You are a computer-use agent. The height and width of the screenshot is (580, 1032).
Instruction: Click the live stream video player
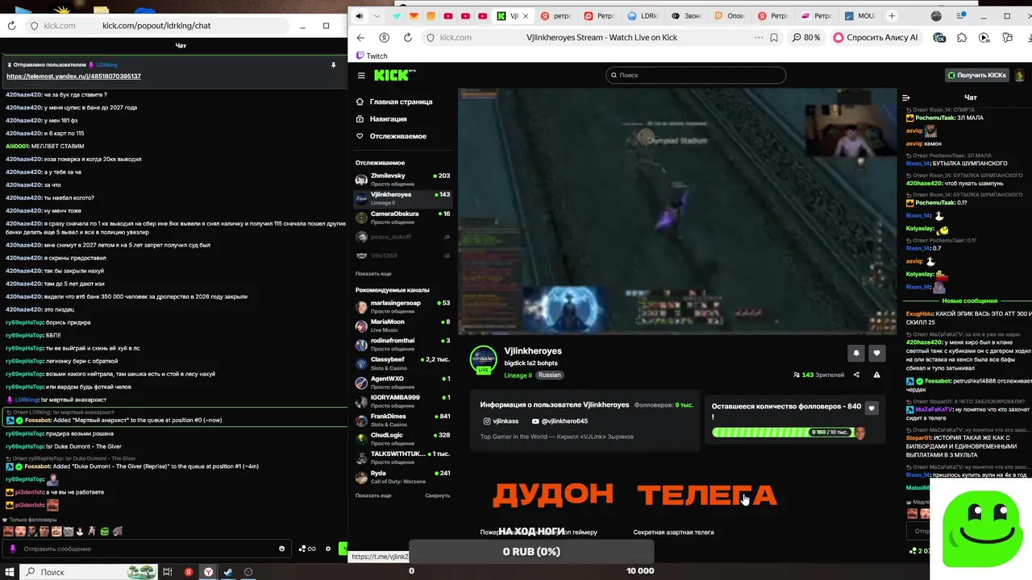[677, 211]
